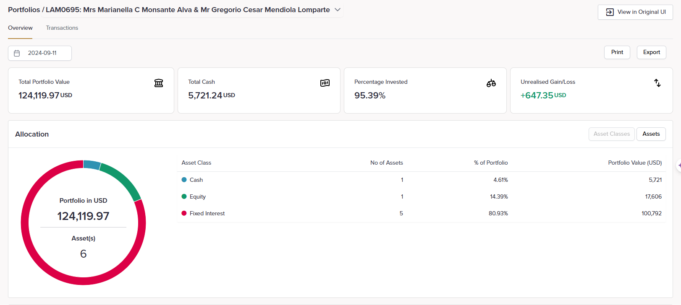Click the bank icon in Total Portfolio Value card
Viewport: 681px width, 305px height.
[x=159, y=83]
